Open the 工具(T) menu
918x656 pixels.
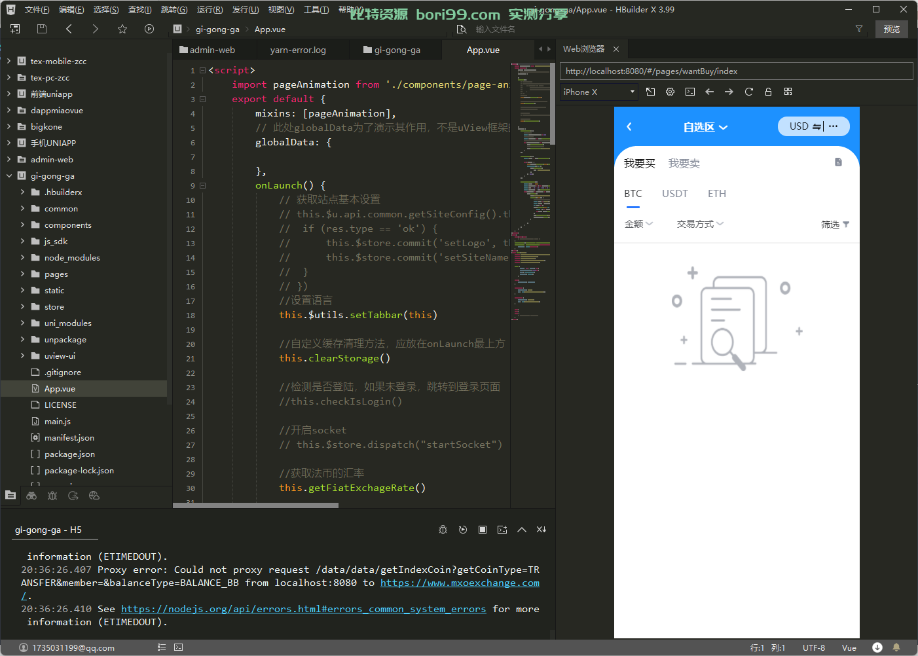(x=316, y=9)
